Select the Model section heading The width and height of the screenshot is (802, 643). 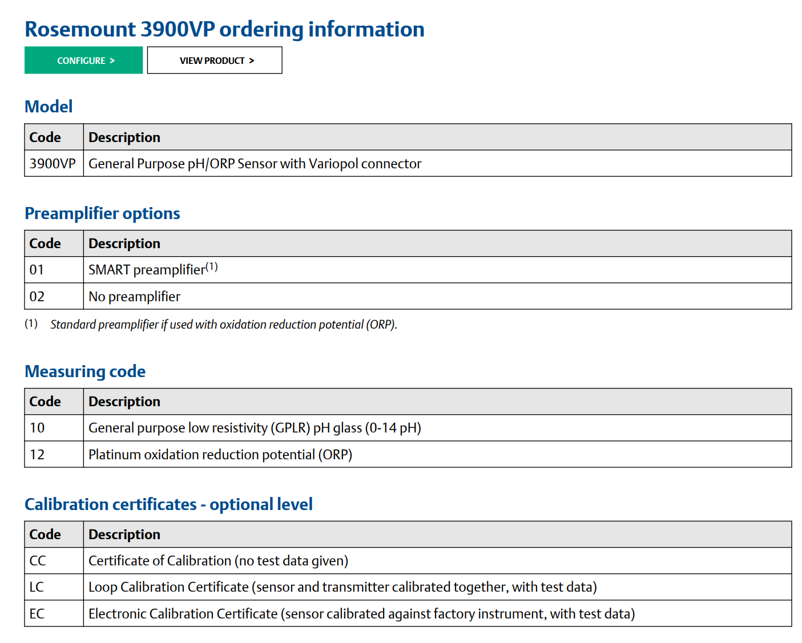point(49,107)
